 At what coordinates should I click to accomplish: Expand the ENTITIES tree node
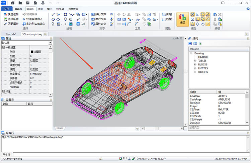pos(195,68)
